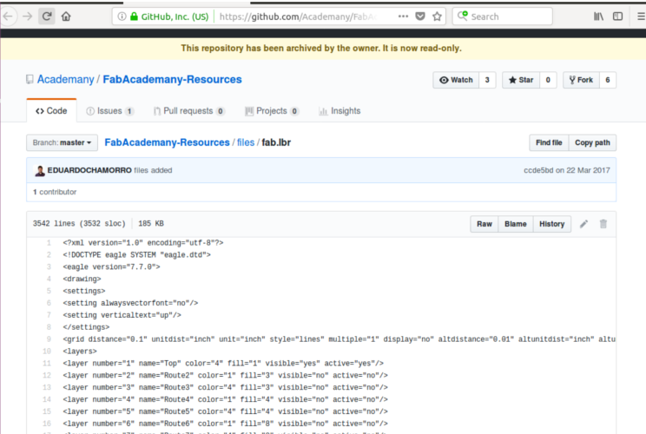Click the layer name="Top" code line
The width and height of the screenshot is (646, 434).
click(223, 363)
